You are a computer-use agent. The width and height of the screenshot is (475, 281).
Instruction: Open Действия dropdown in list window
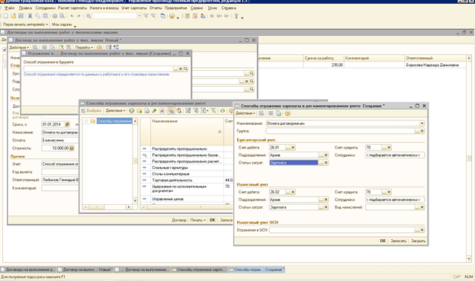(115, 110)
